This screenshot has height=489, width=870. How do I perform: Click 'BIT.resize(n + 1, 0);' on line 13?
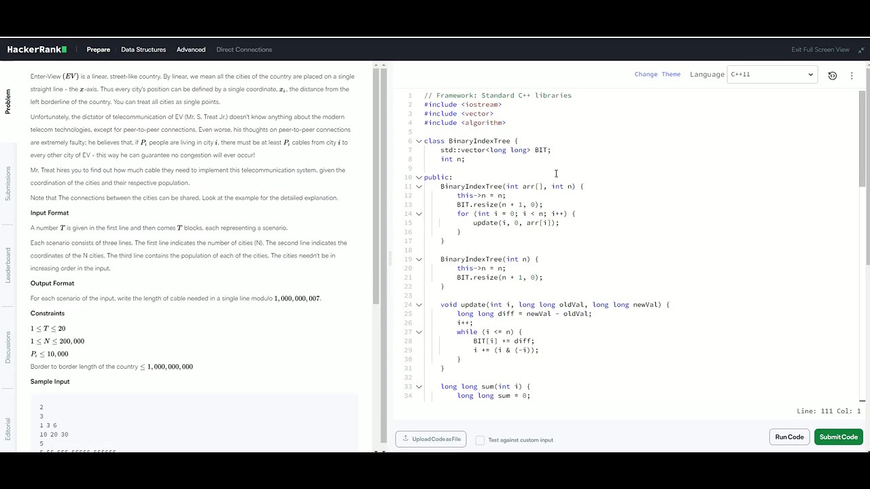click(500, 205)
